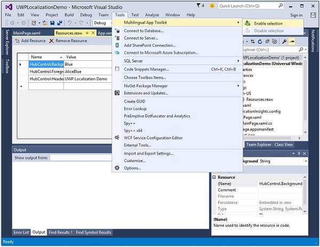Switch to Error List tab
Screen dimensions: 320x247
(x=21, y=232)
